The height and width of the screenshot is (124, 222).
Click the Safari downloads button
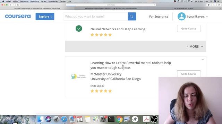coord(208,5)
